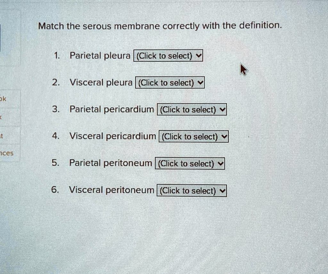Click the list number 4 beside Visceral pericardium
This screenshot has height=274, width=328.
[55, 137]
